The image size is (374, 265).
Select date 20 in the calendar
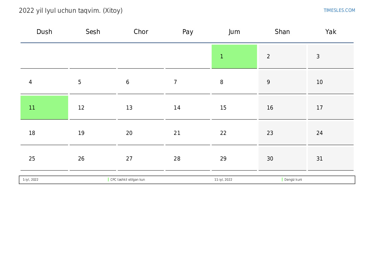141,133
